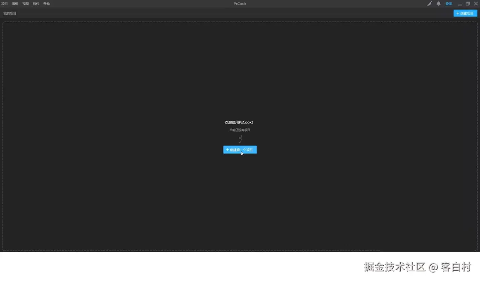Click 创建第一个项目 button

point(240,150)
